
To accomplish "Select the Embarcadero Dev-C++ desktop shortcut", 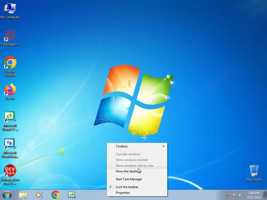I will [10, 175].
